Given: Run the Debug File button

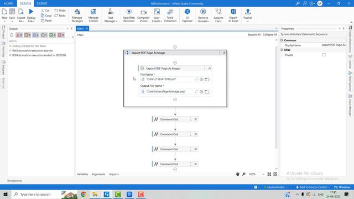Looking at the screenshot, I should pos(31,15).
